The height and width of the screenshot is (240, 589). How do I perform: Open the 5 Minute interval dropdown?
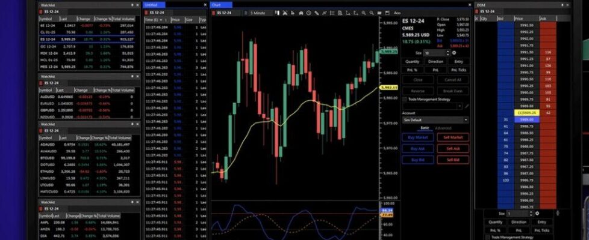260,13
